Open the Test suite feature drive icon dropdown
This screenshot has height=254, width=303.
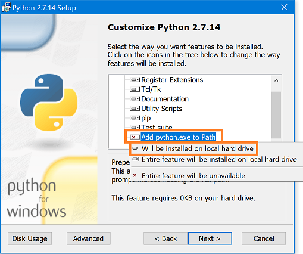(135, 127)
